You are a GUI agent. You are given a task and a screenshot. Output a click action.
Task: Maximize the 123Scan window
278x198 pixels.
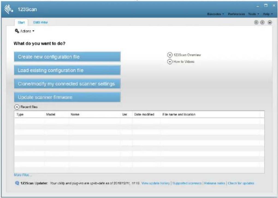266,6
